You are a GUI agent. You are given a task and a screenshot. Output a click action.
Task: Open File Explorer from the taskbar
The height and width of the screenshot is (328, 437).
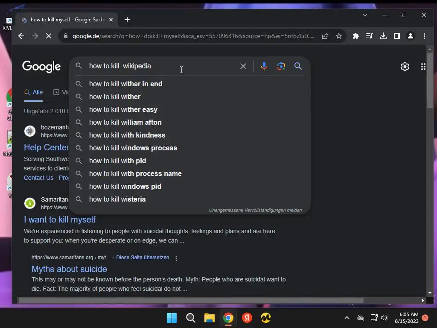(x=209, y=318)
